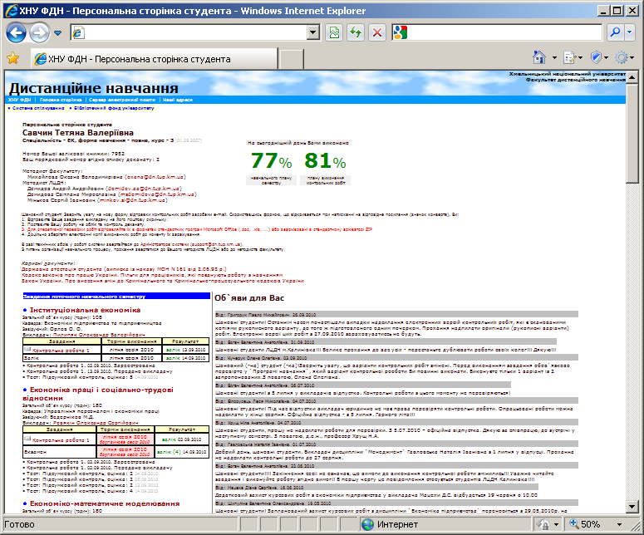
Task: Click the Google search box
Action: [x=497, y=32]
